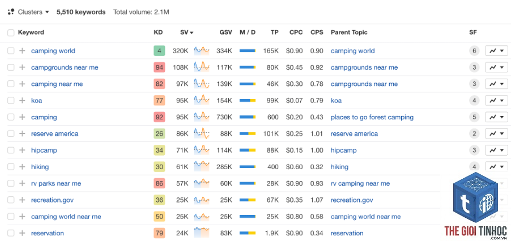This screenshot has height=241, width=511.
Task: Add camping world keyword with plus icon
Action: pyautogui.click(x=22, y=51)
